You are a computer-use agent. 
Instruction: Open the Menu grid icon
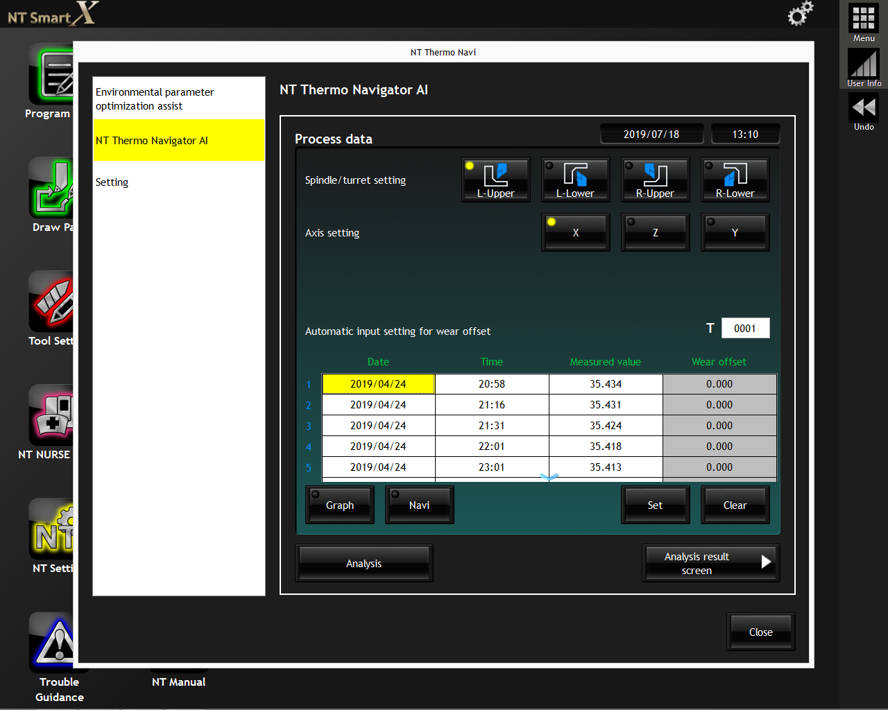(864, 19)
